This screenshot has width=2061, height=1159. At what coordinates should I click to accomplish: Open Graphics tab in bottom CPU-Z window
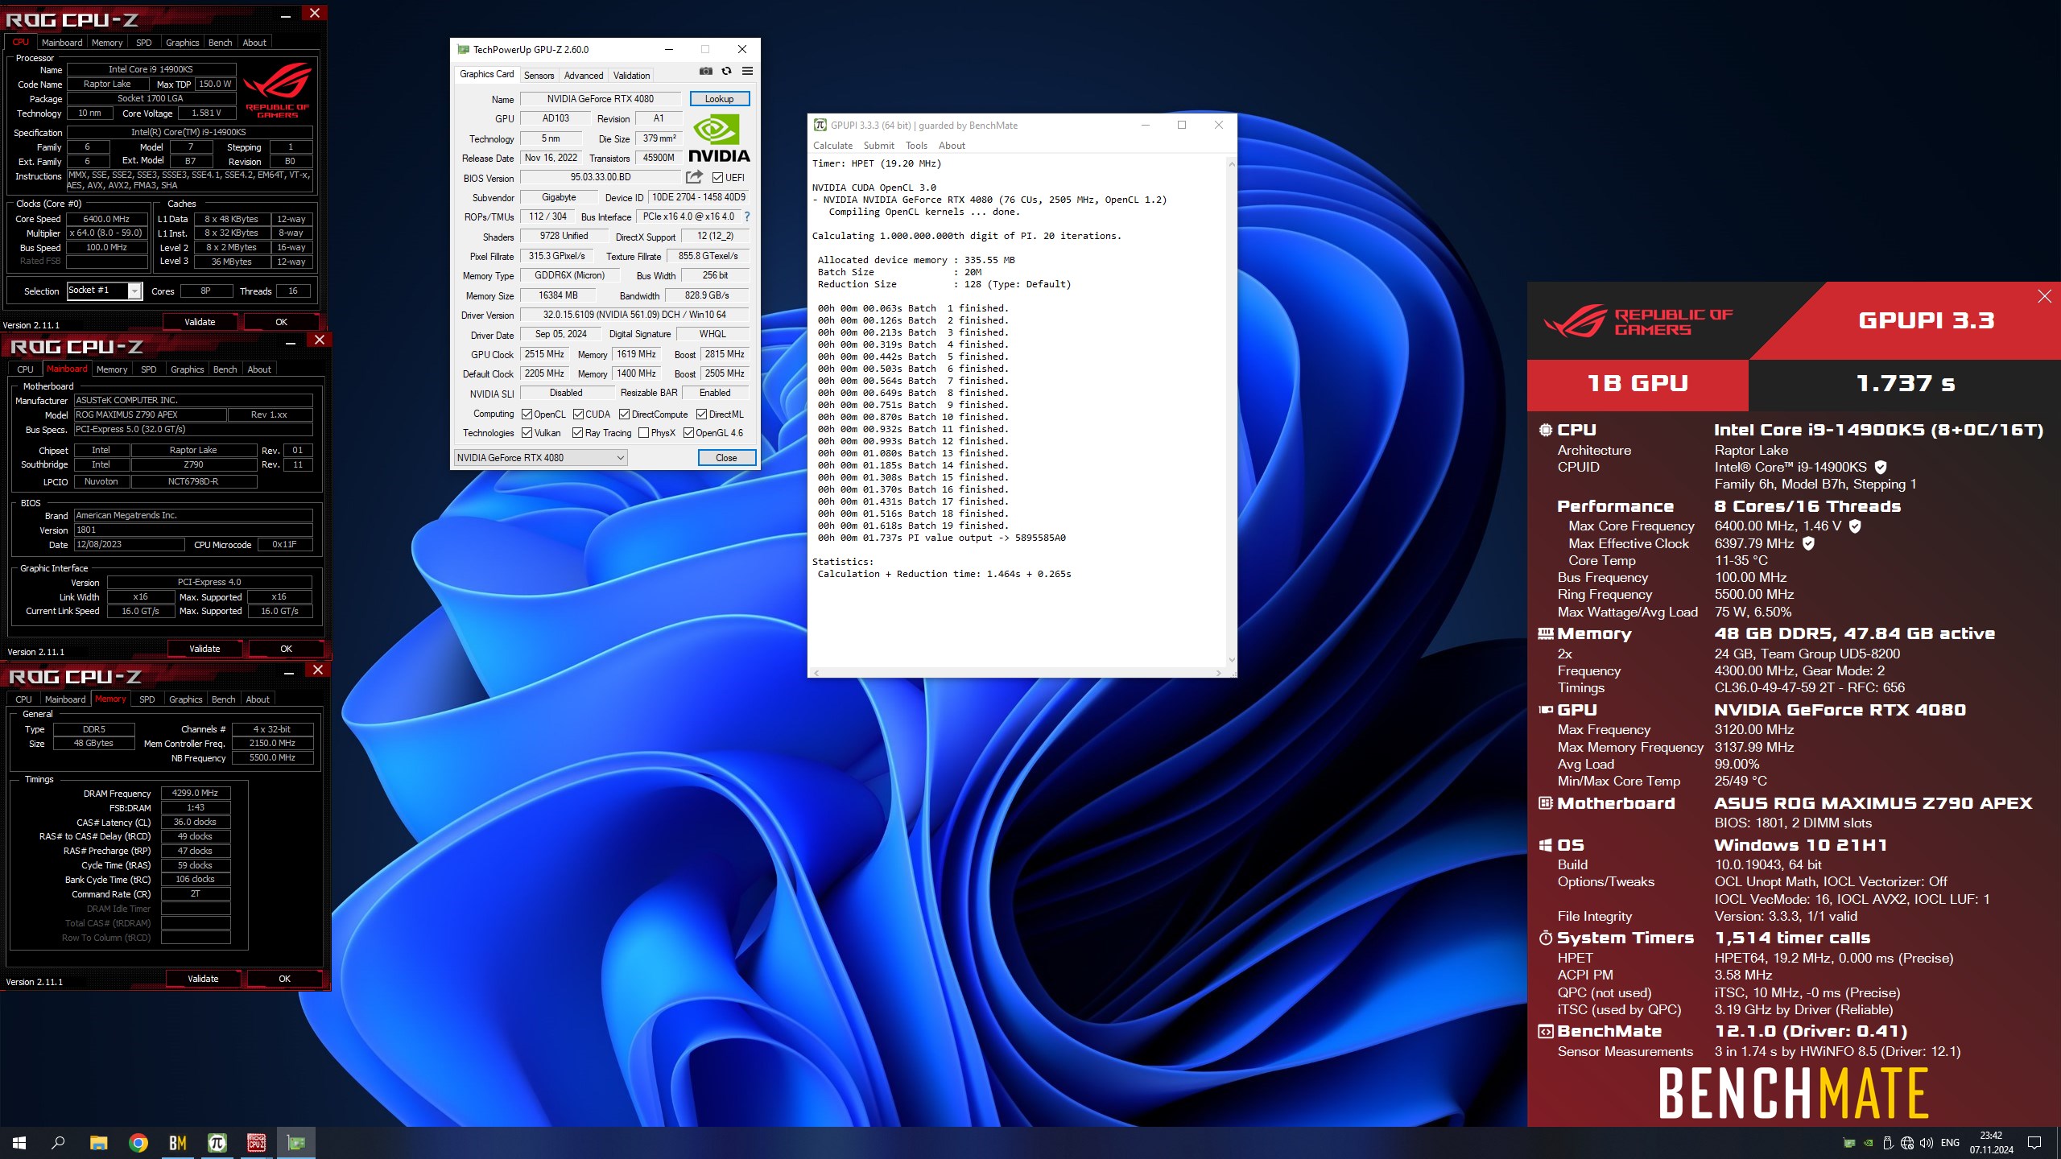point(186,699)
